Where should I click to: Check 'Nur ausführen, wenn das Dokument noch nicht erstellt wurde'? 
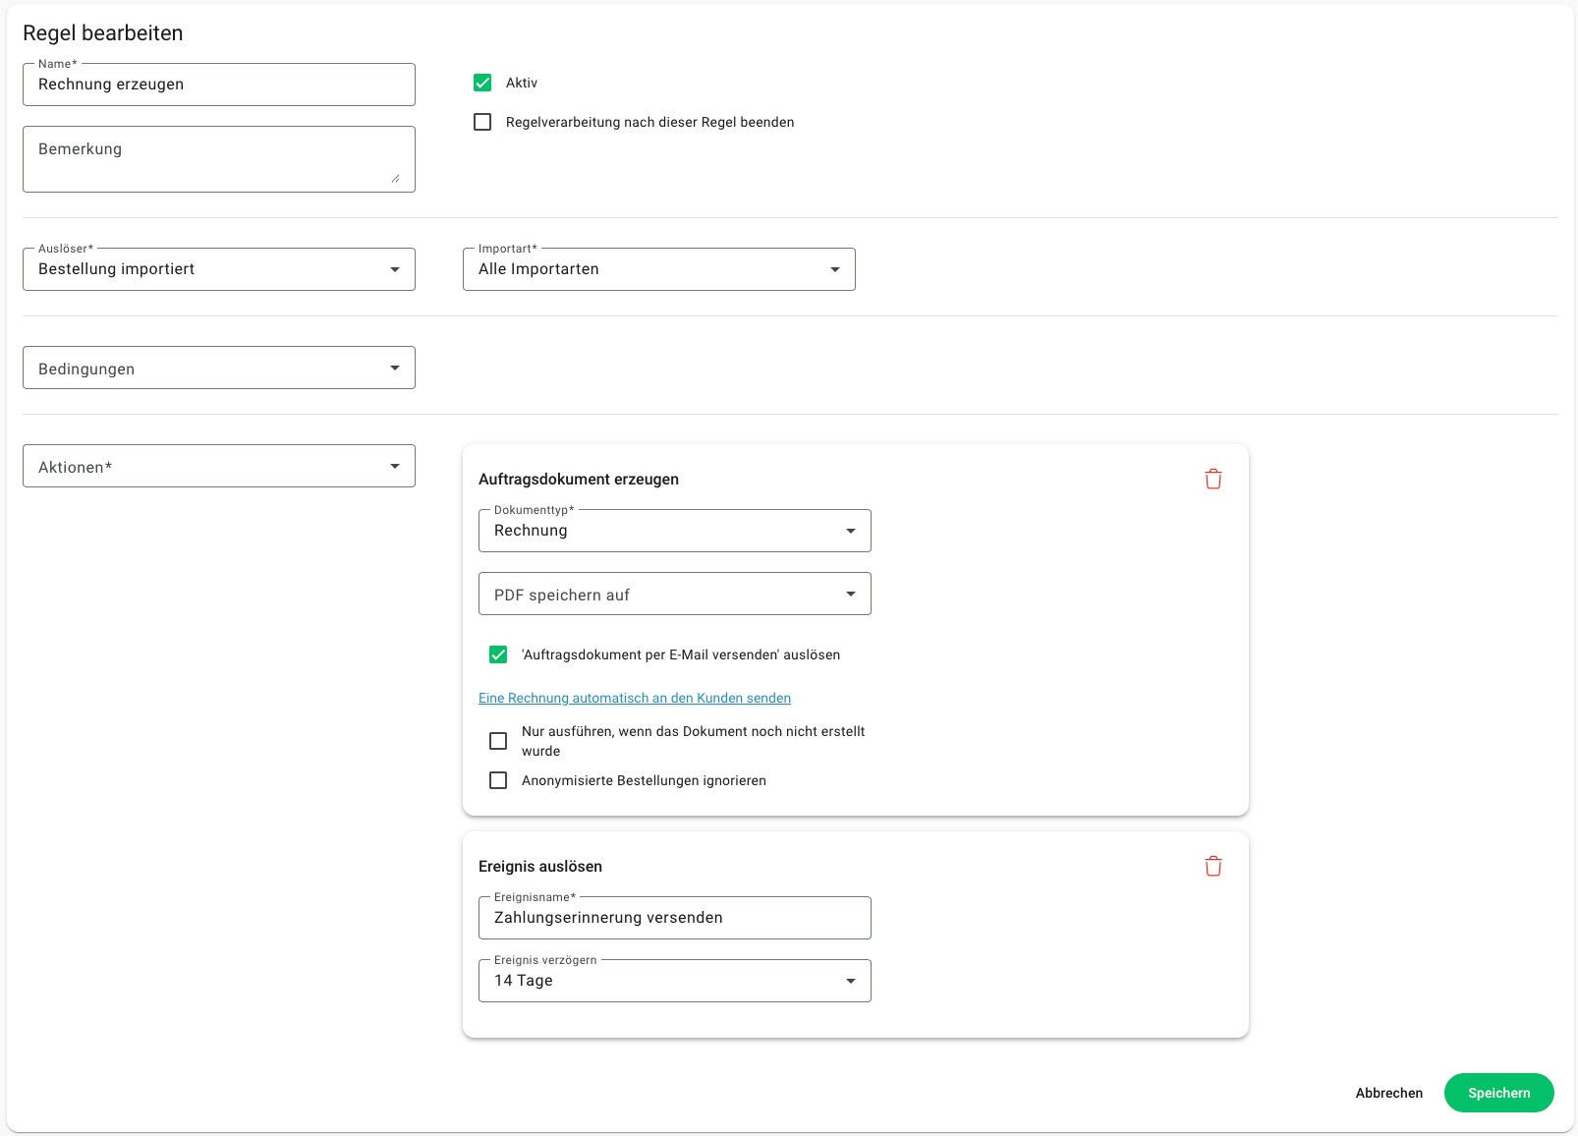click(498, 741)
